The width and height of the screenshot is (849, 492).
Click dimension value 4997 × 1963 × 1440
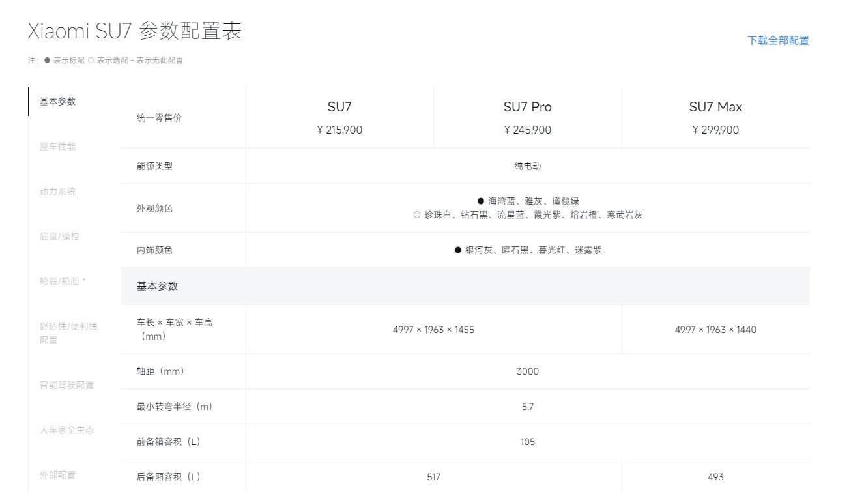click(x=715, y=330)
